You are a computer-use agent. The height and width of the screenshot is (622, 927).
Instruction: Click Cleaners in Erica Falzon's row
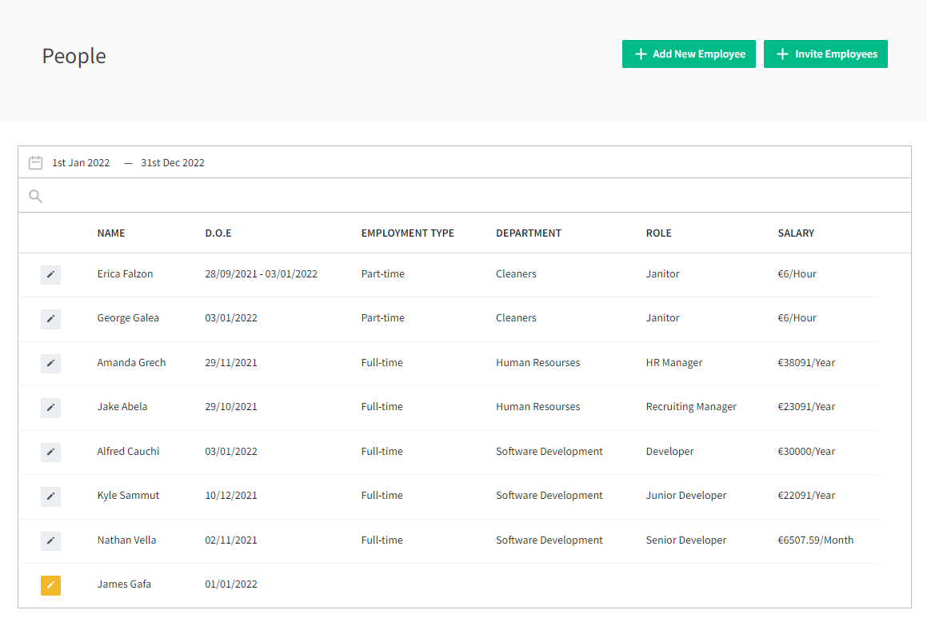516,274
